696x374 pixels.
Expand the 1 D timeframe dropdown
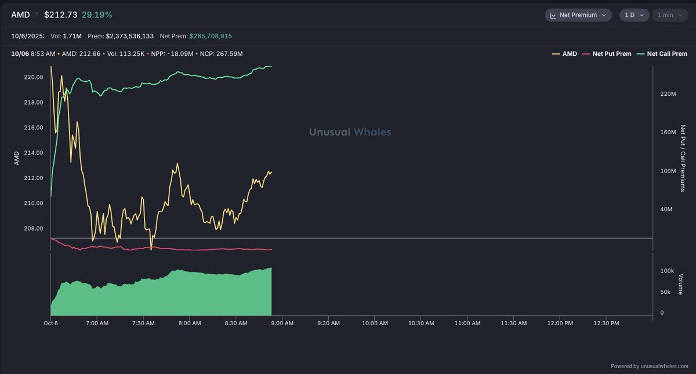(x=634, y=15)
